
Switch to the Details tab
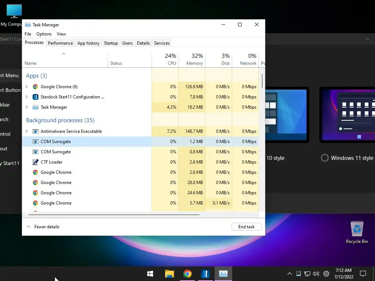143,43
